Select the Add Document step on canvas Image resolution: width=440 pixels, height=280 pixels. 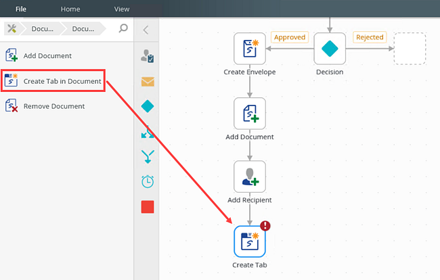250,114
